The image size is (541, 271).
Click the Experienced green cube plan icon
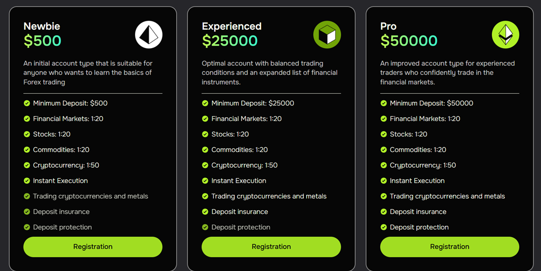(x=327, y=35)
